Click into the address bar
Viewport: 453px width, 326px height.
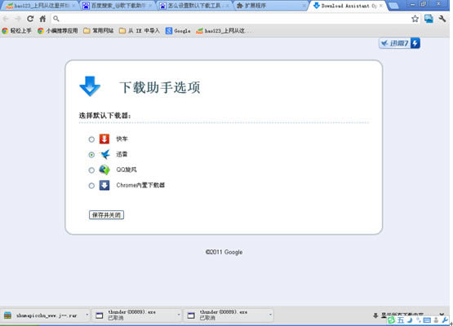(x=231, y=19)
